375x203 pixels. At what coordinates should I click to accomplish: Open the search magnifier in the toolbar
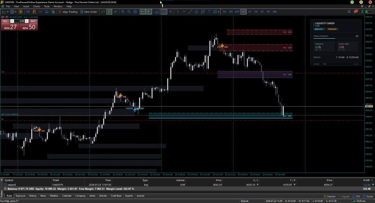coord(349,11)
